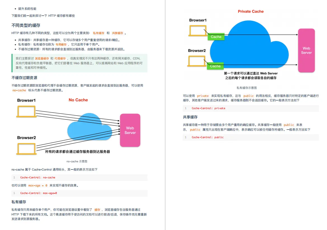Click the red "Private Cache" diagram title

click(251, 11)
